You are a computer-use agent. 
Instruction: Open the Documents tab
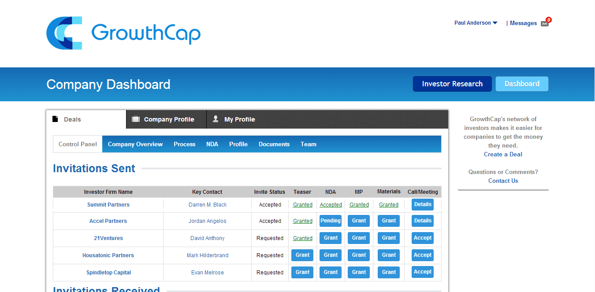pos(274,144)
